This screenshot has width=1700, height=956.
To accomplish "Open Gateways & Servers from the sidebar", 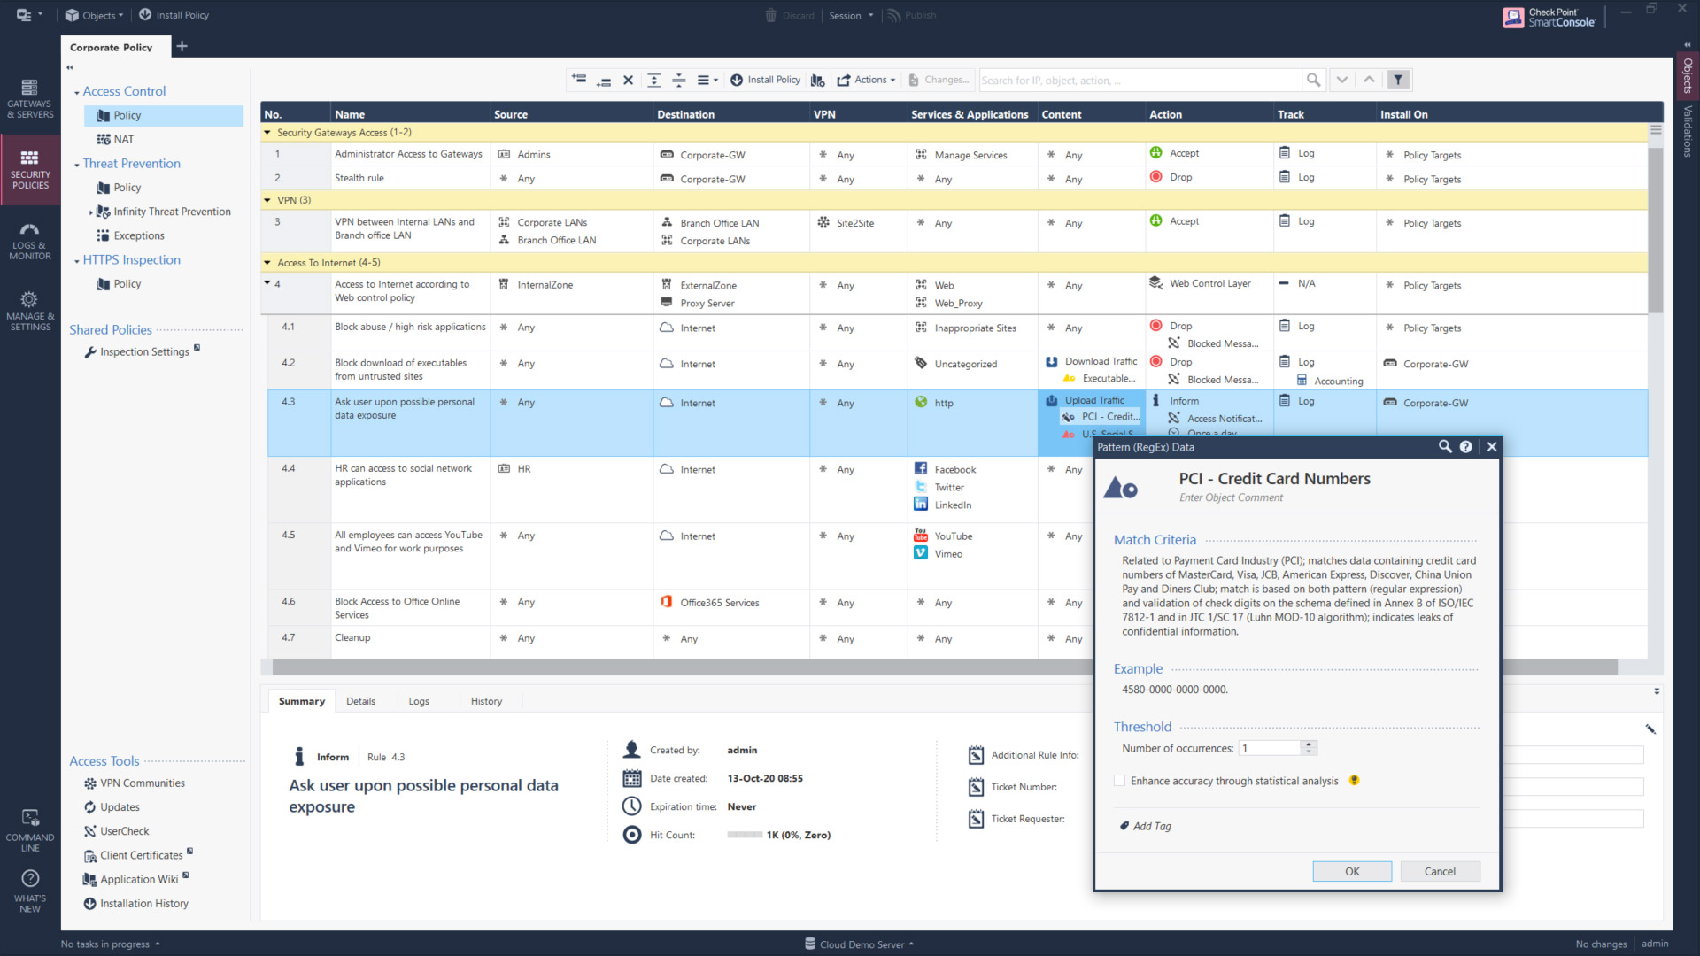I will (x=29, y=97).
